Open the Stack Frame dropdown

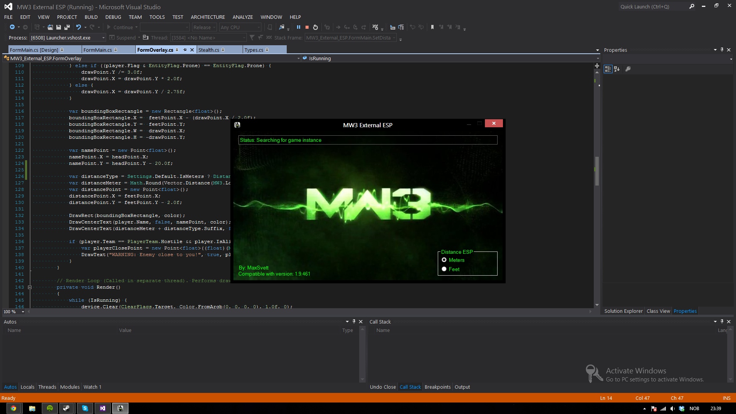[x=350, y=38]
